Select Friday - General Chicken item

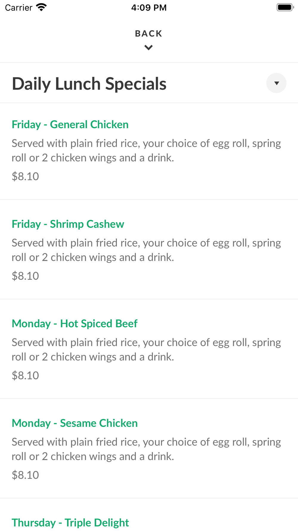click(70, 125)
